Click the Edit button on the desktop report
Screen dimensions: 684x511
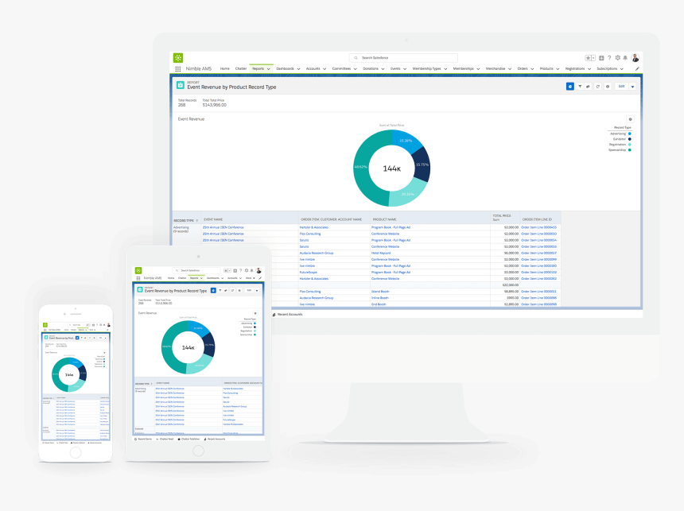(622, 87)
